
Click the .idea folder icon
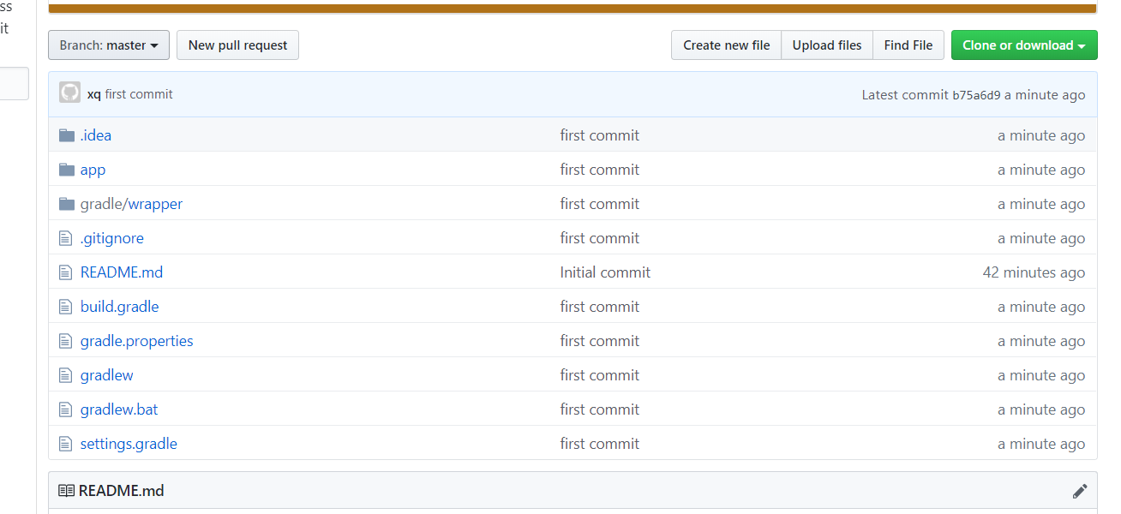click(67, 135)
